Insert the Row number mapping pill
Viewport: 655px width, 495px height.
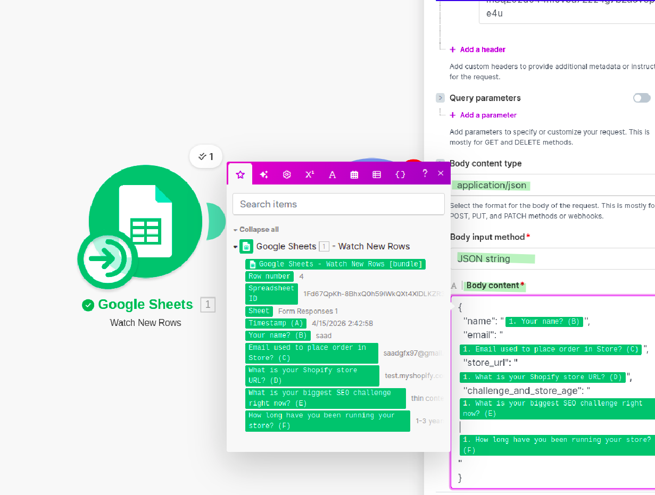269,276
